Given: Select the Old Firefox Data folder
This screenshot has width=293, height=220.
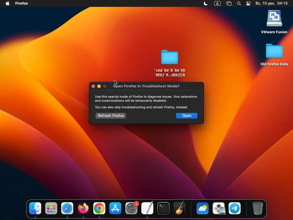Looking at the screenshot, I should point(274,51).
